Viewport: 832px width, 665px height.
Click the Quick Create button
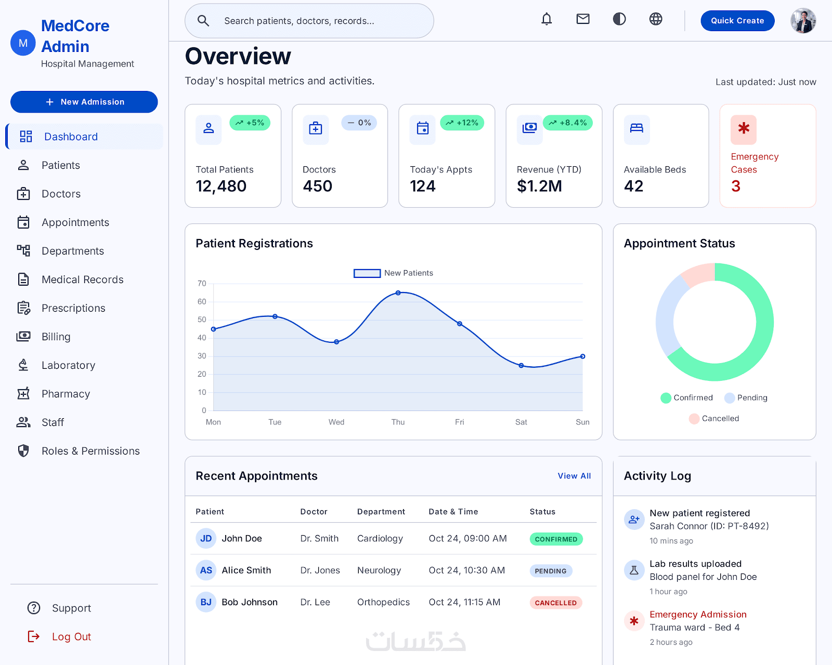coord(737,21)
